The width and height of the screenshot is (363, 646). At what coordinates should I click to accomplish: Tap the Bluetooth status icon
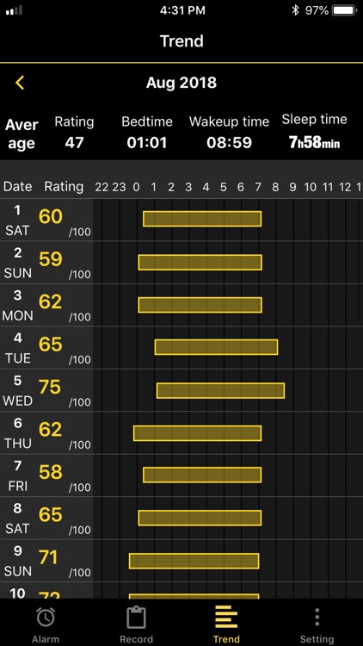click(x=295, y=10)
